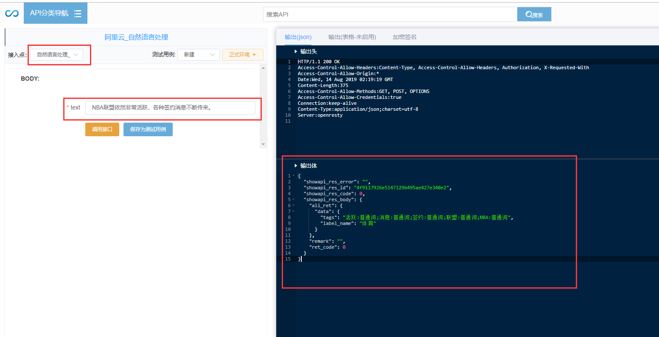Fold data object at line 7 arrow
659x337 pixels.
293,211
